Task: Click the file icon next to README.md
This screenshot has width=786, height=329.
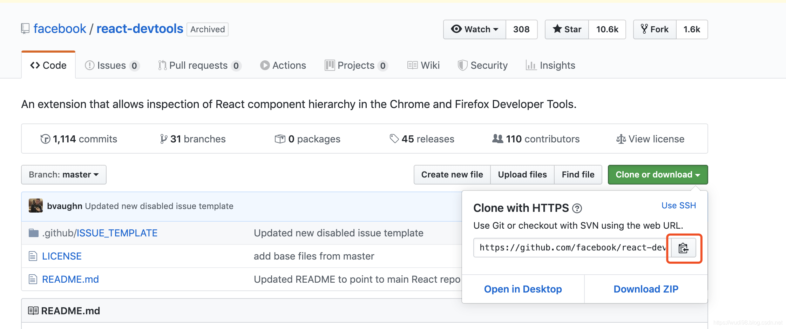Action: coord(33,279)
